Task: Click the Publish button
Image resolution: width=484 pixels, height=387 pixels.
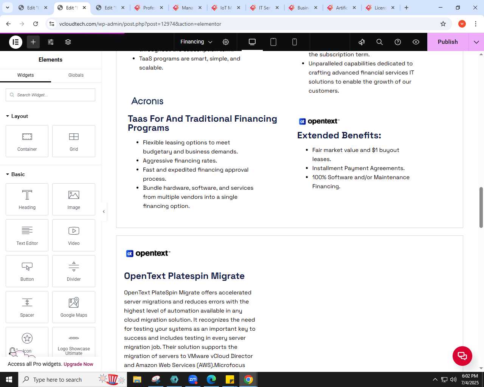Action: point(448,42)
